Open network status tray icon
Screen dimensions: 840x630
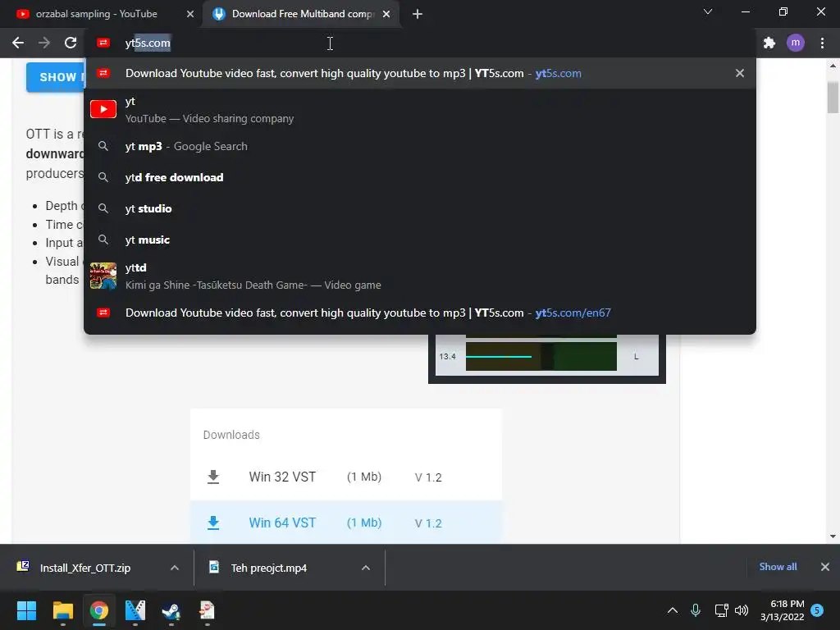(721, 610)
